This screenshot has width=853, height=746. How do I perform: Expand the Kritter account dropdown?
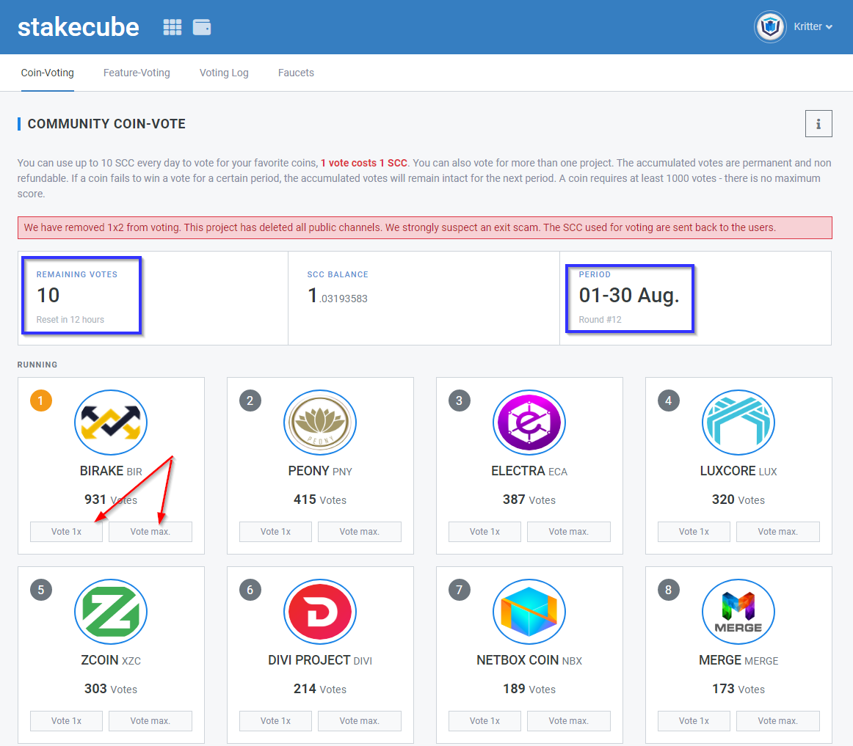click(x=813, y=26)
